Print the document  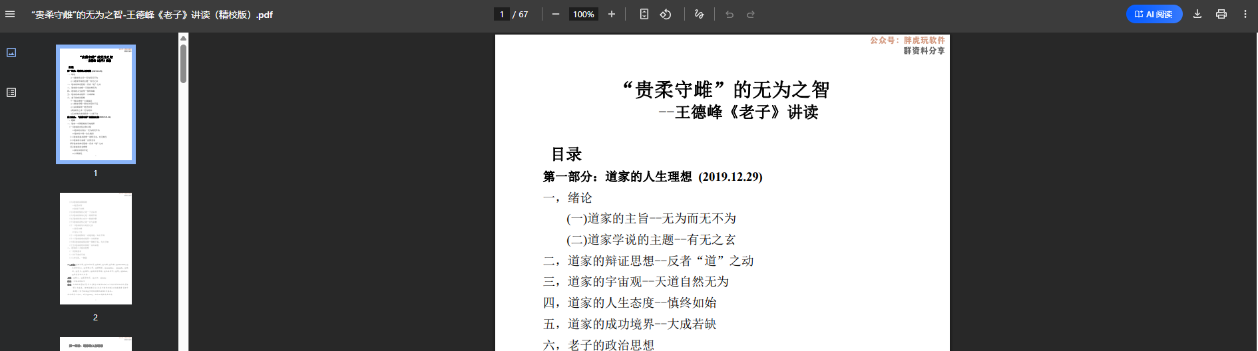click(x=1221, y=14)
